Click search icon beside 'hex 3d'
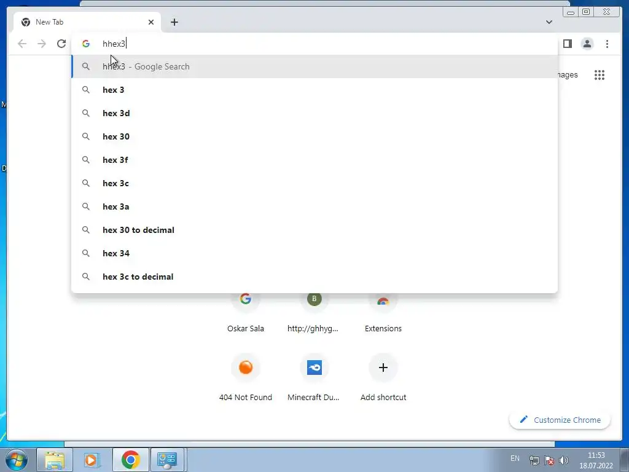 pos(86,113)
